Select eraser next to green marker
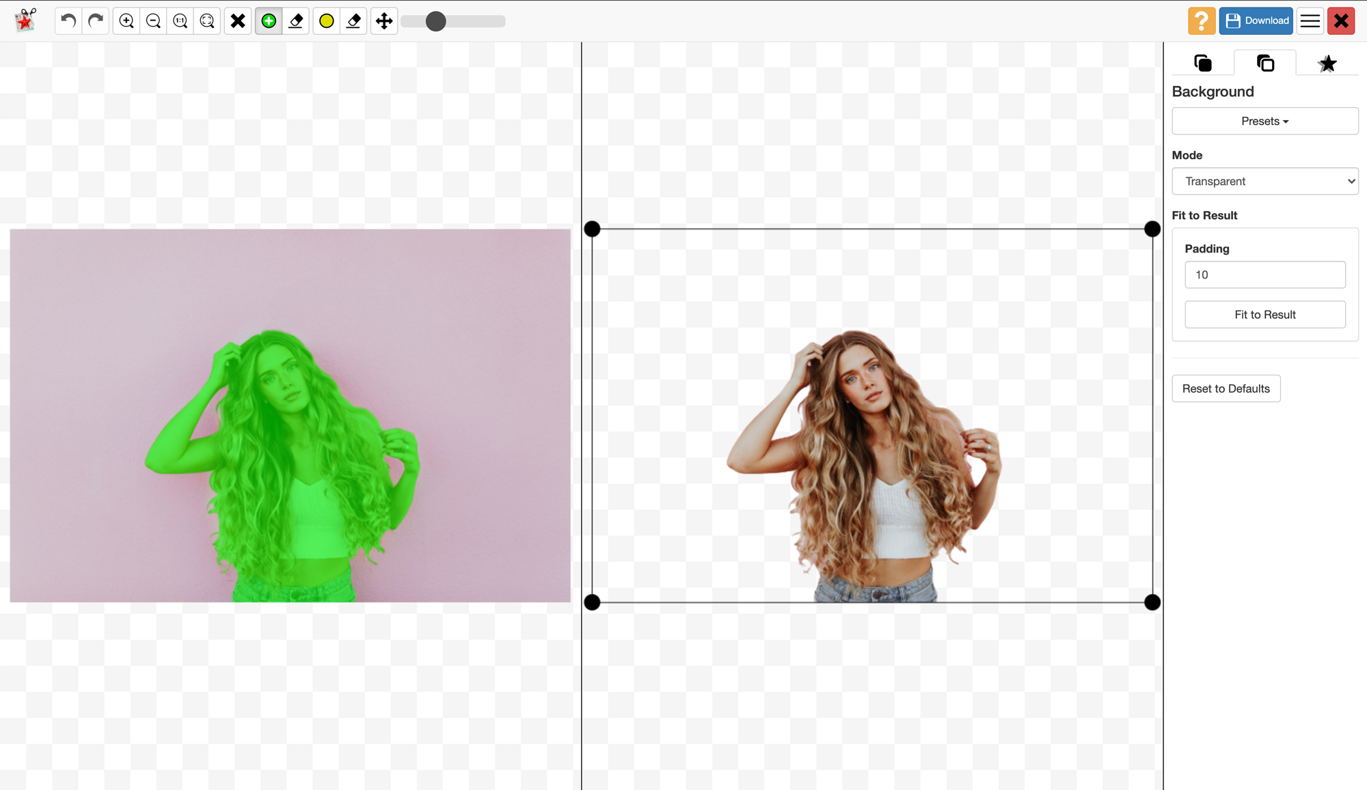 296,21
